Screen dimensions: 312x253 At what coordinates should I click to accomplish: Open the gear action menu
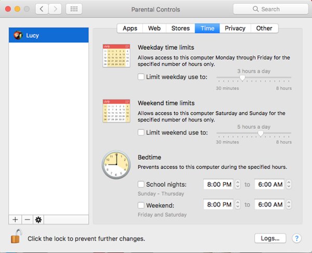click(x=38, y=220)
